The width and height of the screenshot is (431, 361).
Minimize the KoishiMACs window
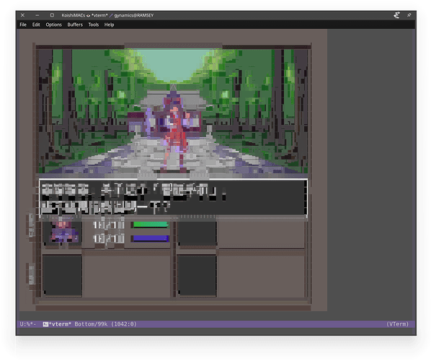click(37, 15)
